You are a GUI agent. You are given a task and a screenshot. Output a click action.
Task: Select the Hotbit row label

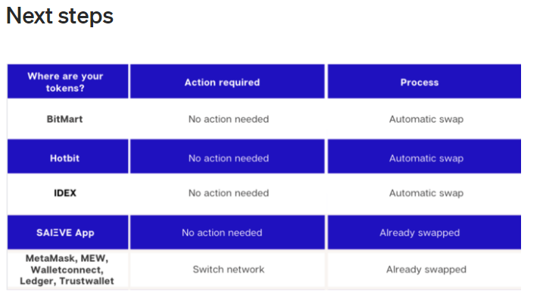[x=65, y=158]
